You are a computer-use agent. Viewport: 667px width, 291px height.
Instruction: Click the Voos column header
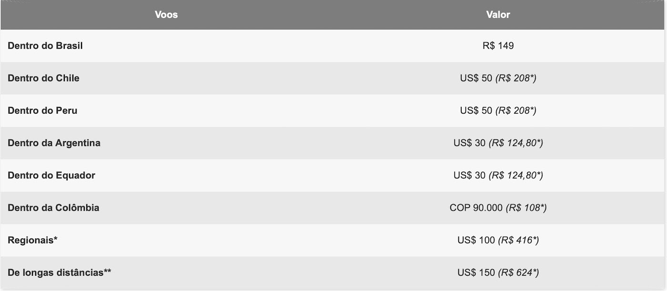click(x=166, y=15)
